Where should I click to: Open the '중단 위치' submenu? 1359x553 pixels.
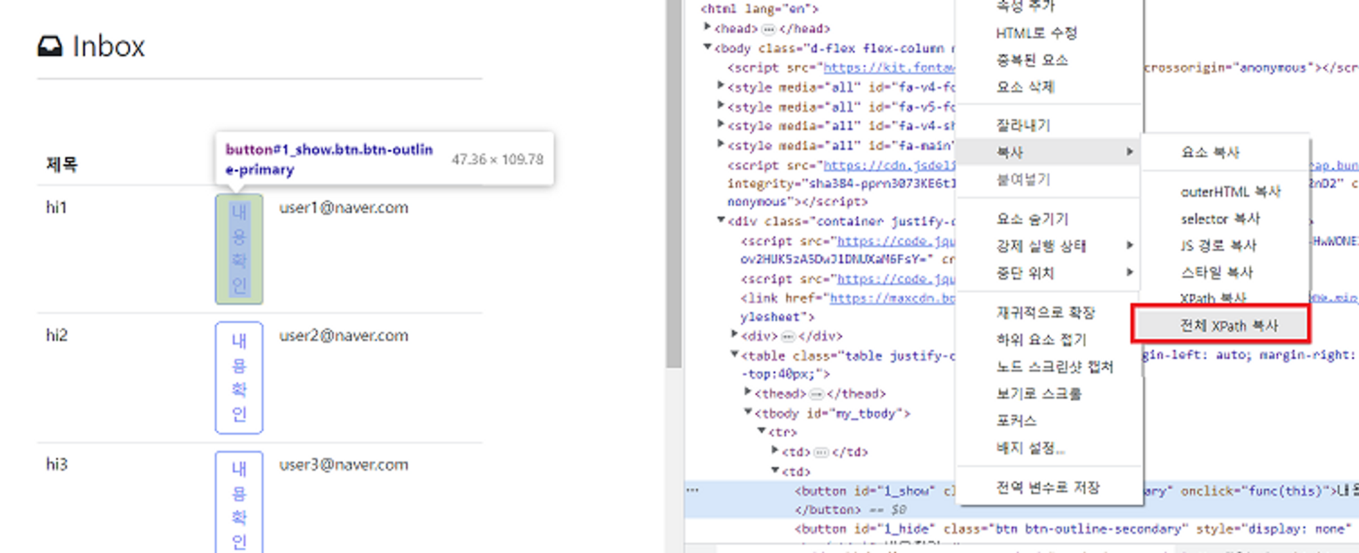pyautogui.click(x=1049, y=273)
